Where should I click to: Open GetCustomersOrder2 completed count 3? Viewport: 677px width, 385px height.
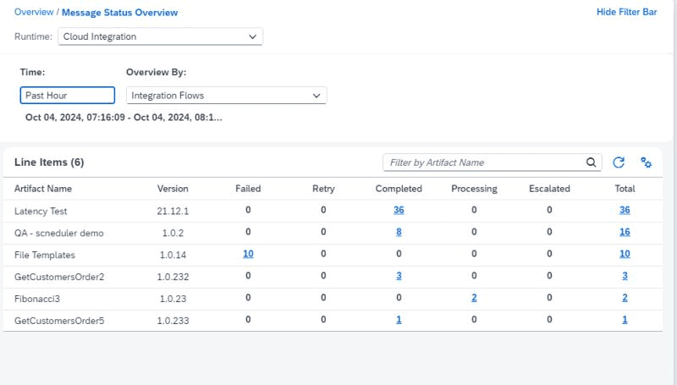(399, 276)
